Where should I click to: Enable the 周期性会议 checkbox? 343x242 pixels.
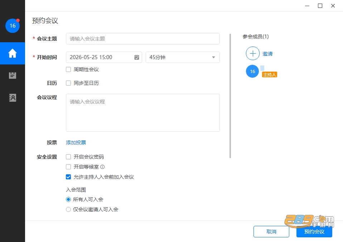(x=68, y=69)
